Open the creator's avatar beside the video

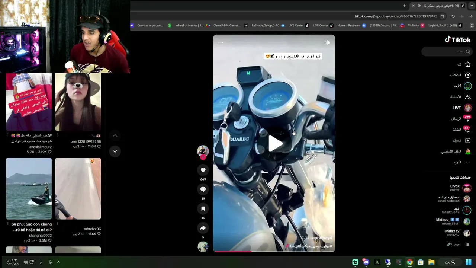pyautogui.click(x=203, y=150)
